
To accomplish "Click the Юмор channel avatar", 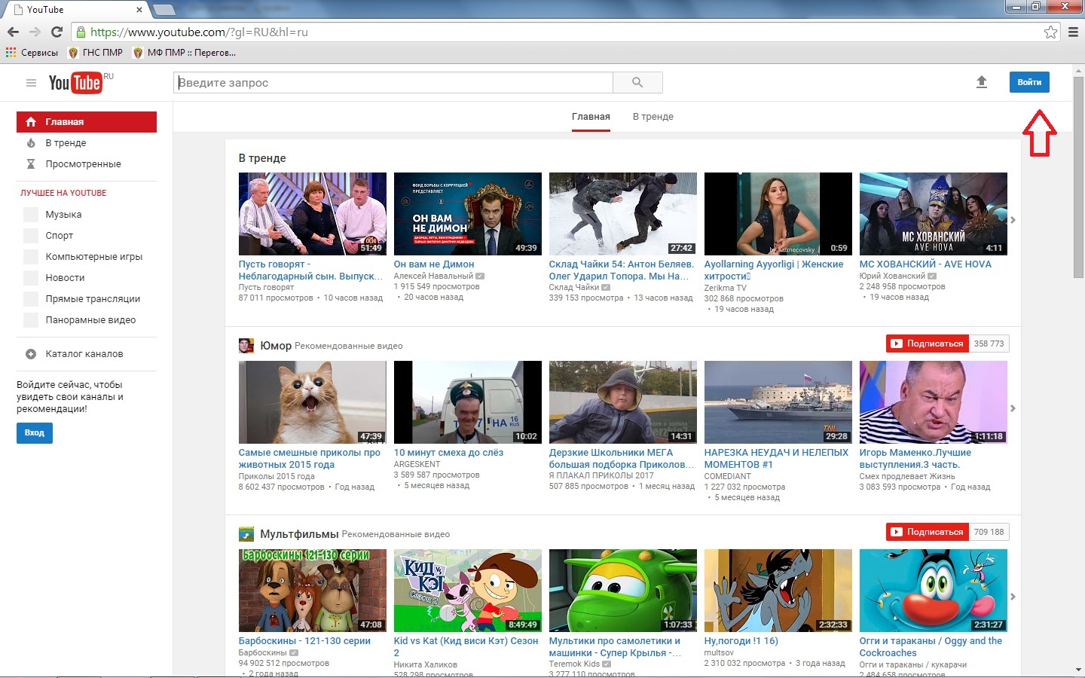I will [246, 346].
